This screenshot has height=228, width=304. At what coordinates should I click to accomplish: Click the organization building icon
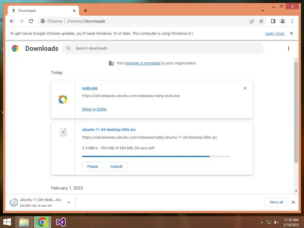pos(111,63)
